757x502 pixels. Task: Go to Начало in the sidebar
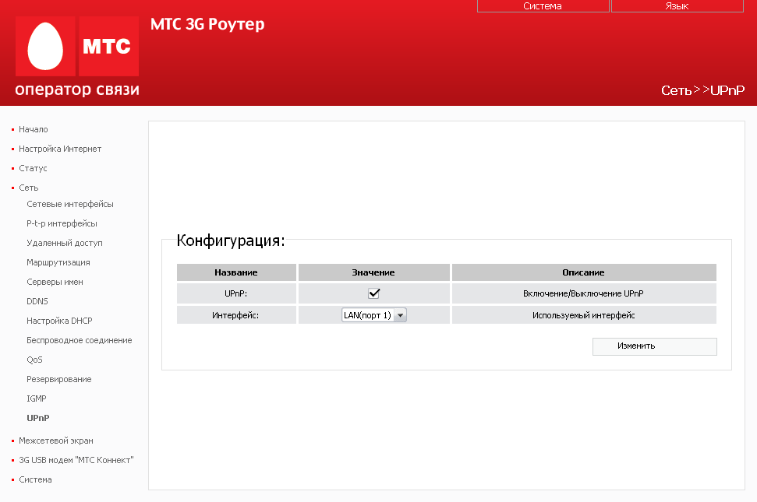coord(34,129)
